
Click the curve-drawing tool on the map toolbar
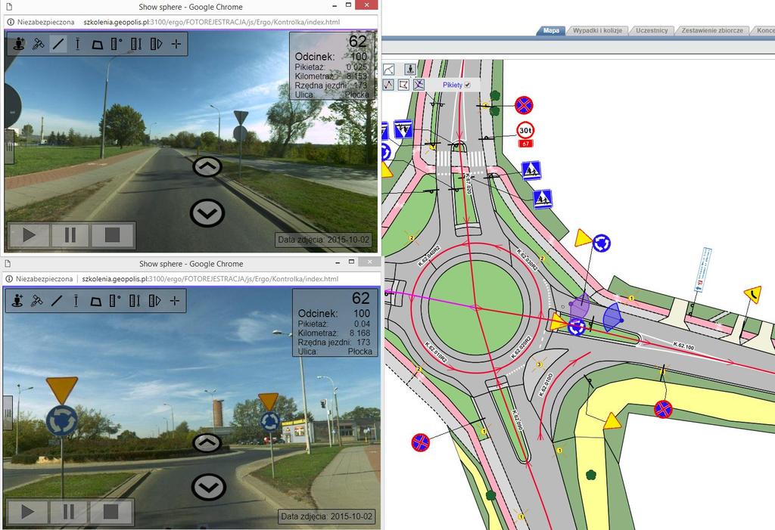click(x=389, y=70)
